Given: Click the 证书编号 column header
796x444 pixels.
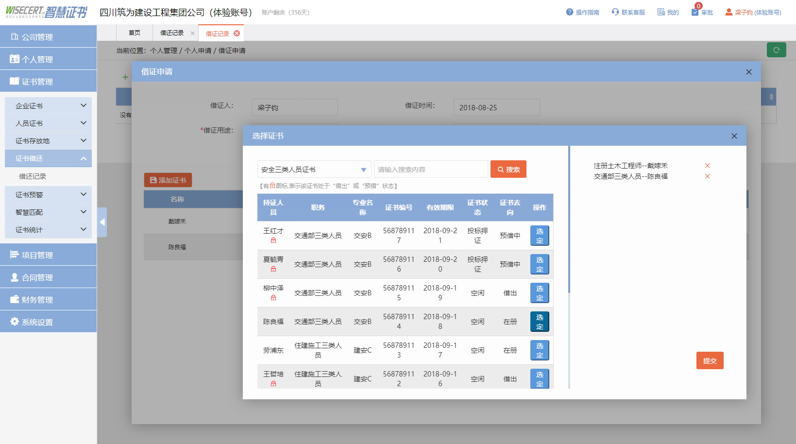Looking at the screenshot, I should click(399, 207).
